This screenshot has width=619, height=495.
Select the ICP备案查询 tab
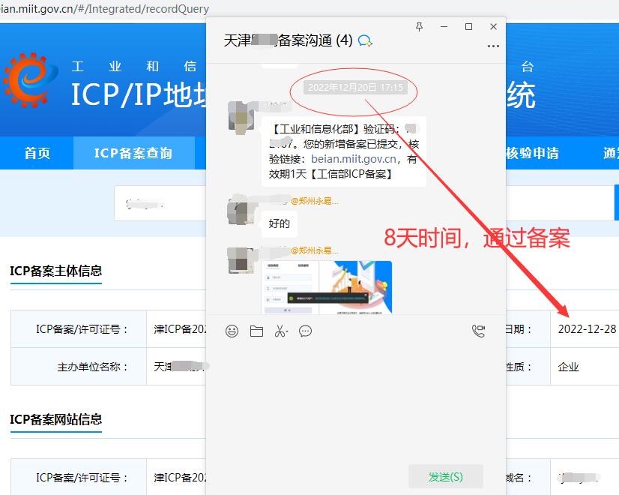coord(133,153)
